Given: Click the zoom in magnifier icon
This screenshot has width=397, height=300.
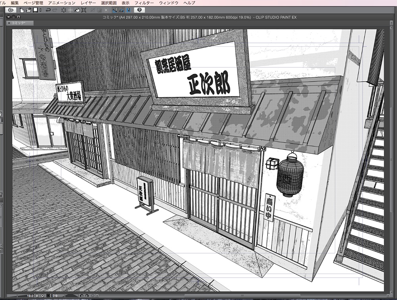Looking at the screenshot, I should (42, 296).
